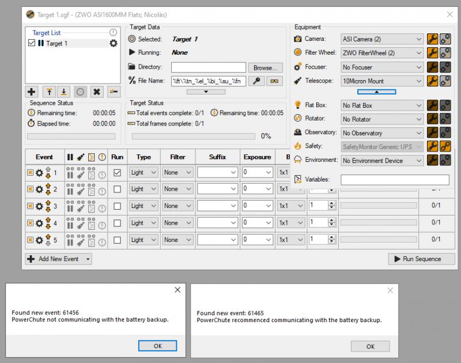Open event 3 settings gear
Screen dimensions: 461x363
[40, 206]
